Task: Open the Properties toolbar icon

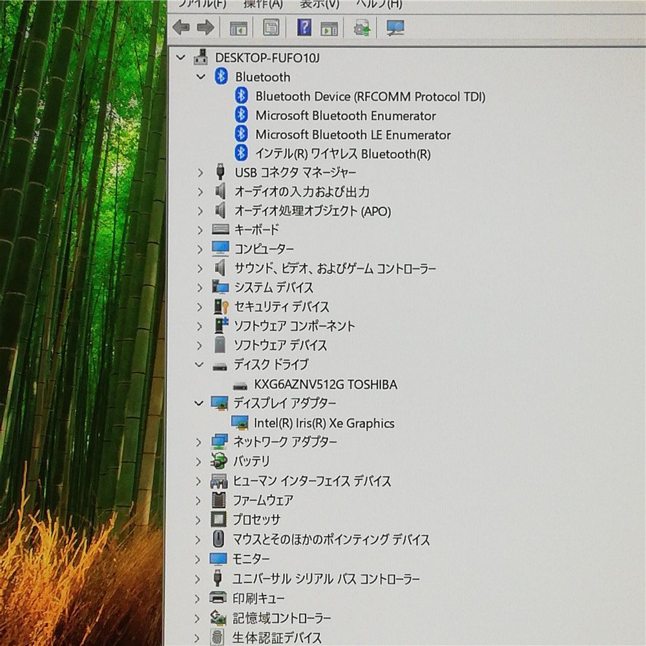Action: 271,28
